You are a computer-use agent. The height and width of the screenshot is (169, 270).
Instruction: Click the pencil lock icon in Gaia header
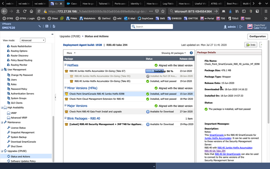(x=39, y=26)
